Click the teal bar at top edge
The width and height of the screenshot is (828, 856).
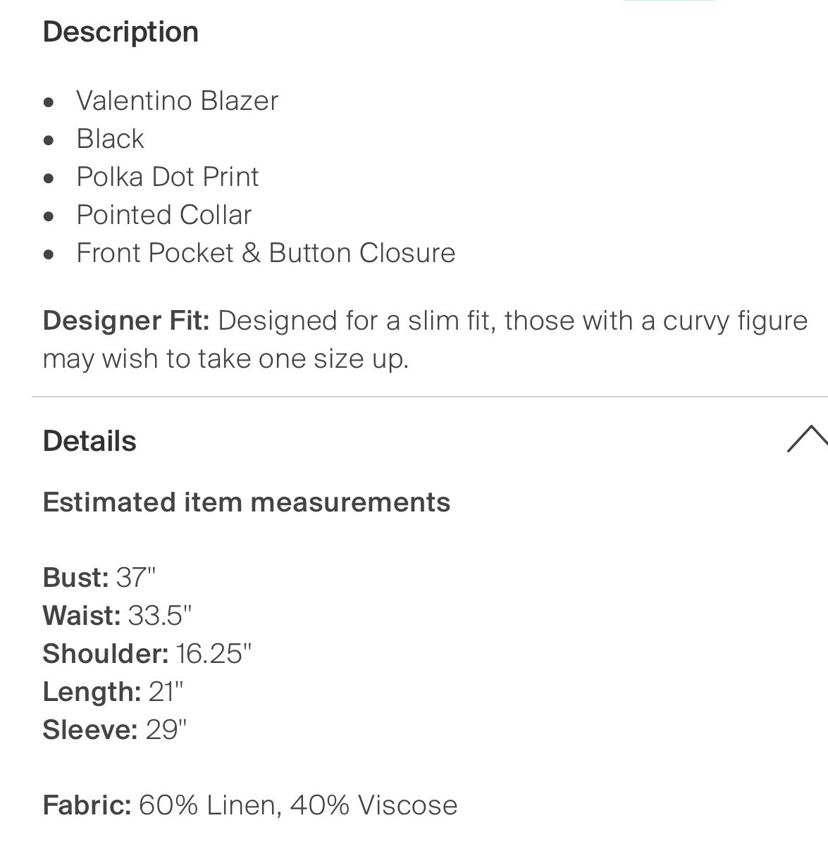pos(669,1)
